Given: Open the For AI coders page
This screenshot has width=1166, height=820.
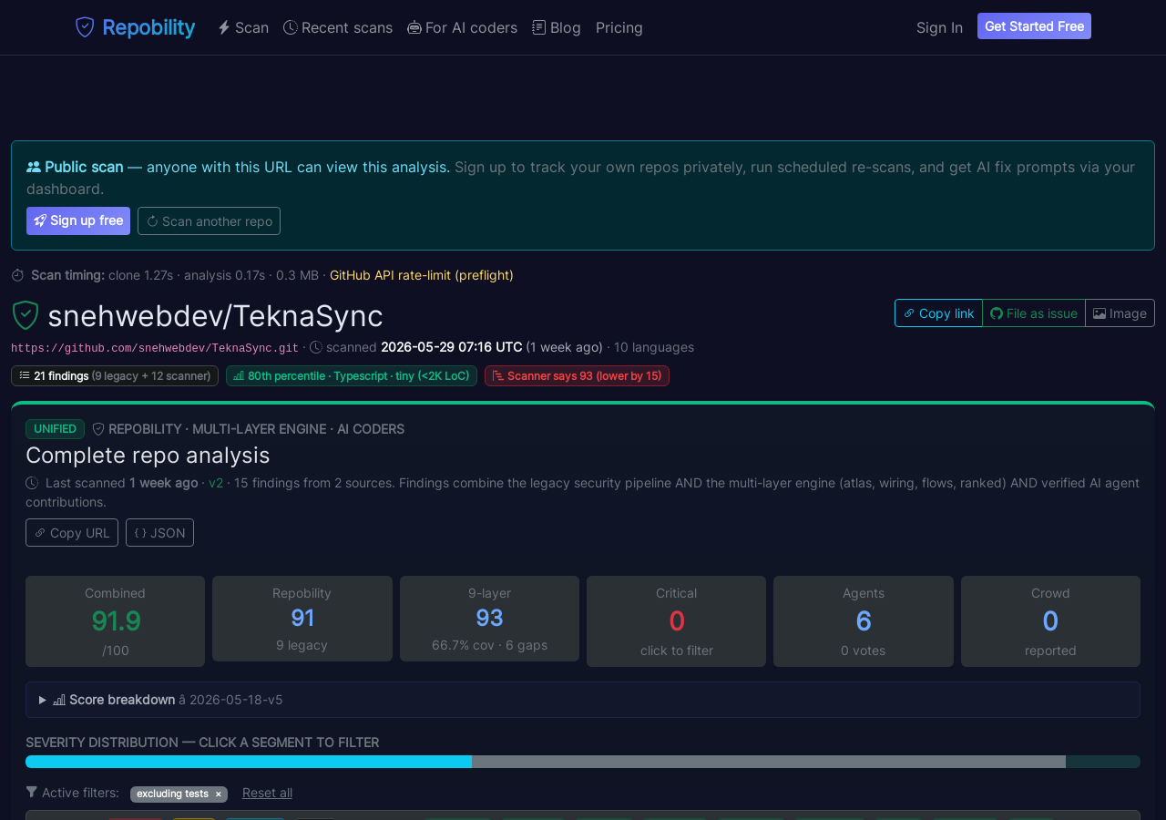Looking at the screenshot, I should click(x=463, y=27).
